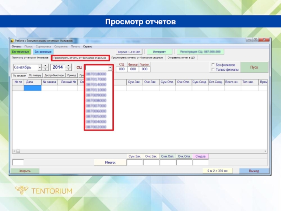Click the № пп column header
Viewport: 281px width, 211px height.
[18, 82]
